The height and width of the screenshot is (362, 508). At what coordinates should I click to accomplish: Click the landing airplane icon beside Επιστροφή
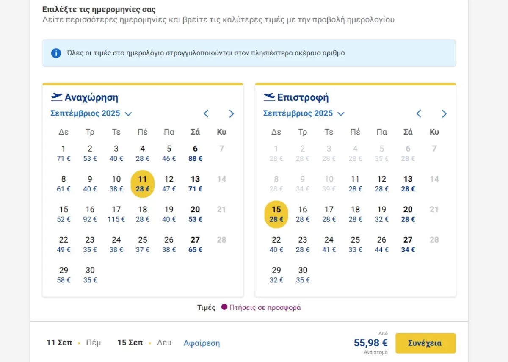point(269,97)
